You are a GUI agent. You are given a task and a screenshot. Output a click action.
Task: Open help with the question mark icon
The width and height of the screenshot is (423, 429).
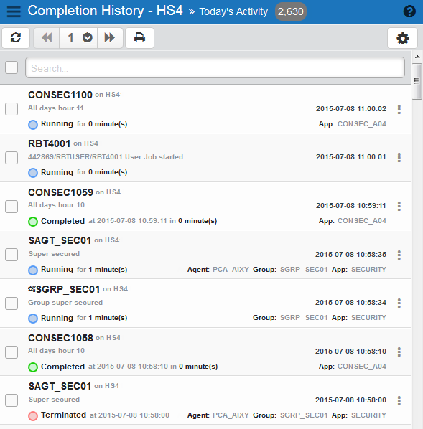[x=409, y=11]
